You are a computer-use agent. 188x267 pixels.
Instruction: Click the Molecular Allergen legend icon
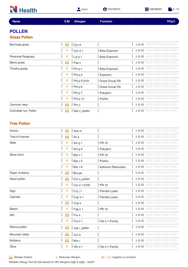point(57,257)
